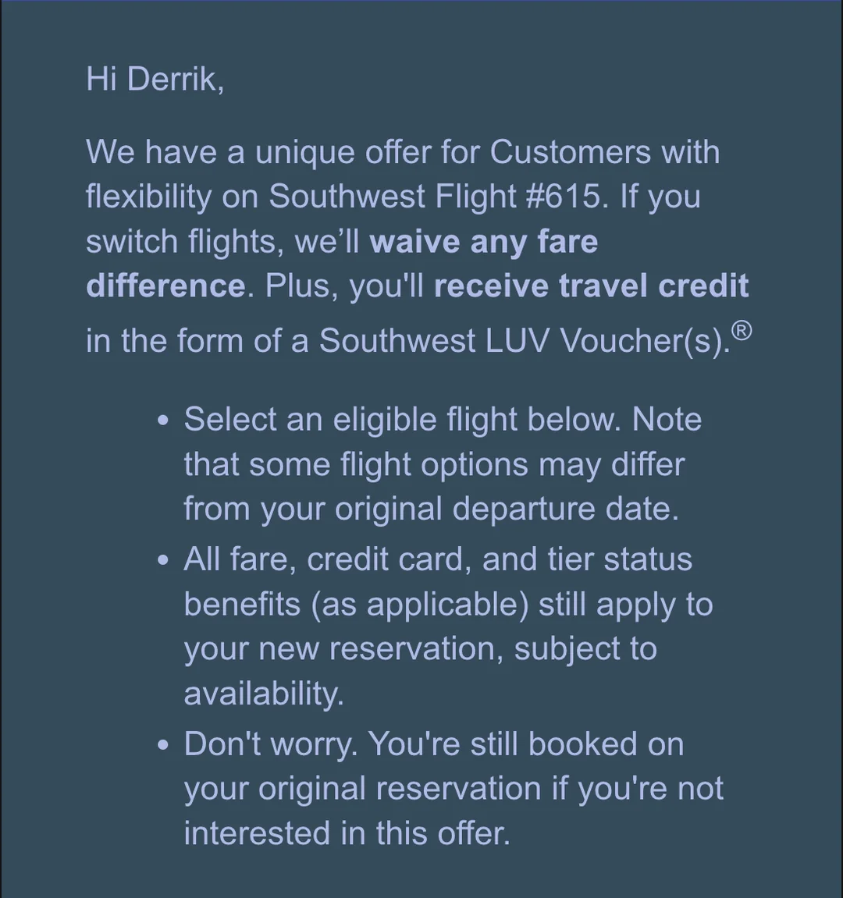Click 'Southwest LUV Voucher(s)' text

pyautogui.click(x=525, y=341)
